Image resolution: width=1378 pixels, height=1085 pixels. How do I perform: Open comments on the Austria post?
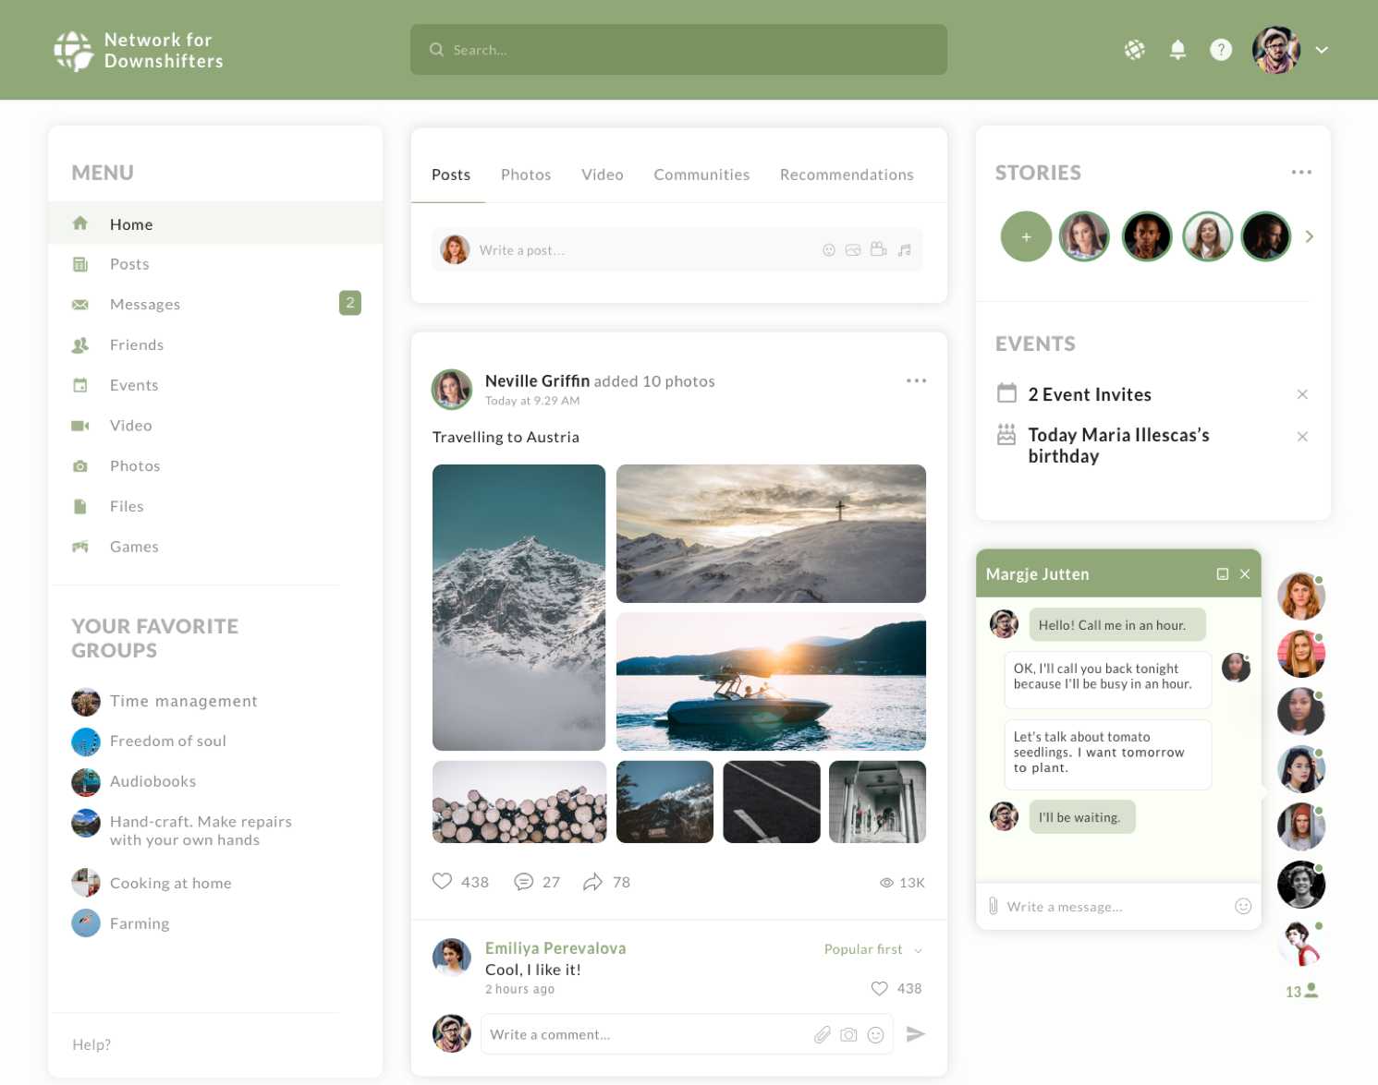pos(523,882)
